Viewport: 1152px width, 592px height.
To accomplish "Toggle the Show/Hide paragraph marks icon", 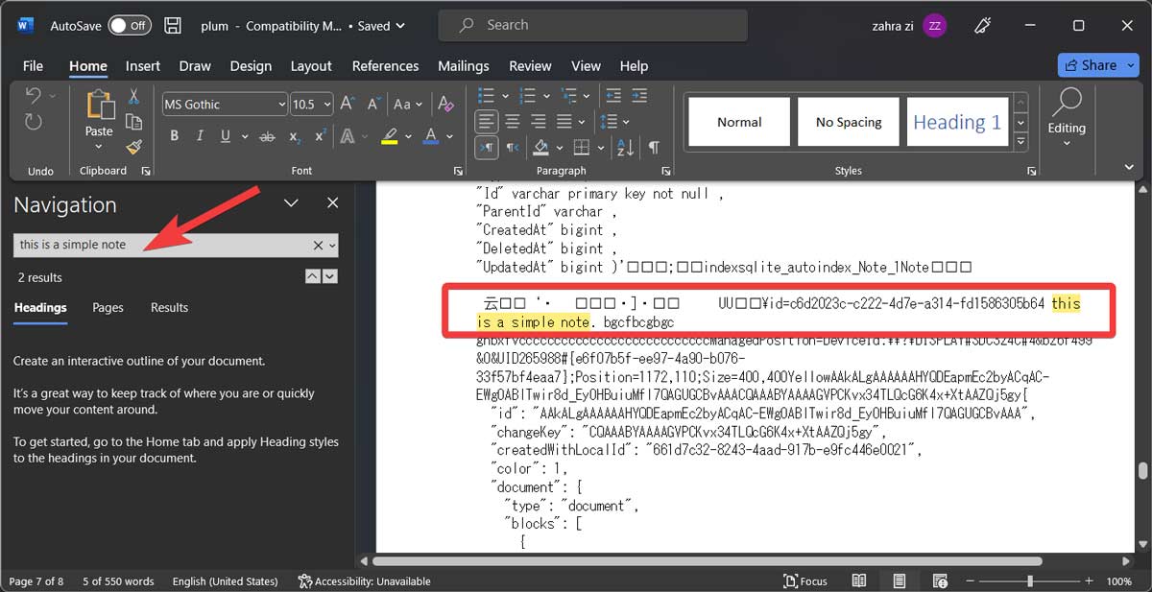I will coord(654,146).
